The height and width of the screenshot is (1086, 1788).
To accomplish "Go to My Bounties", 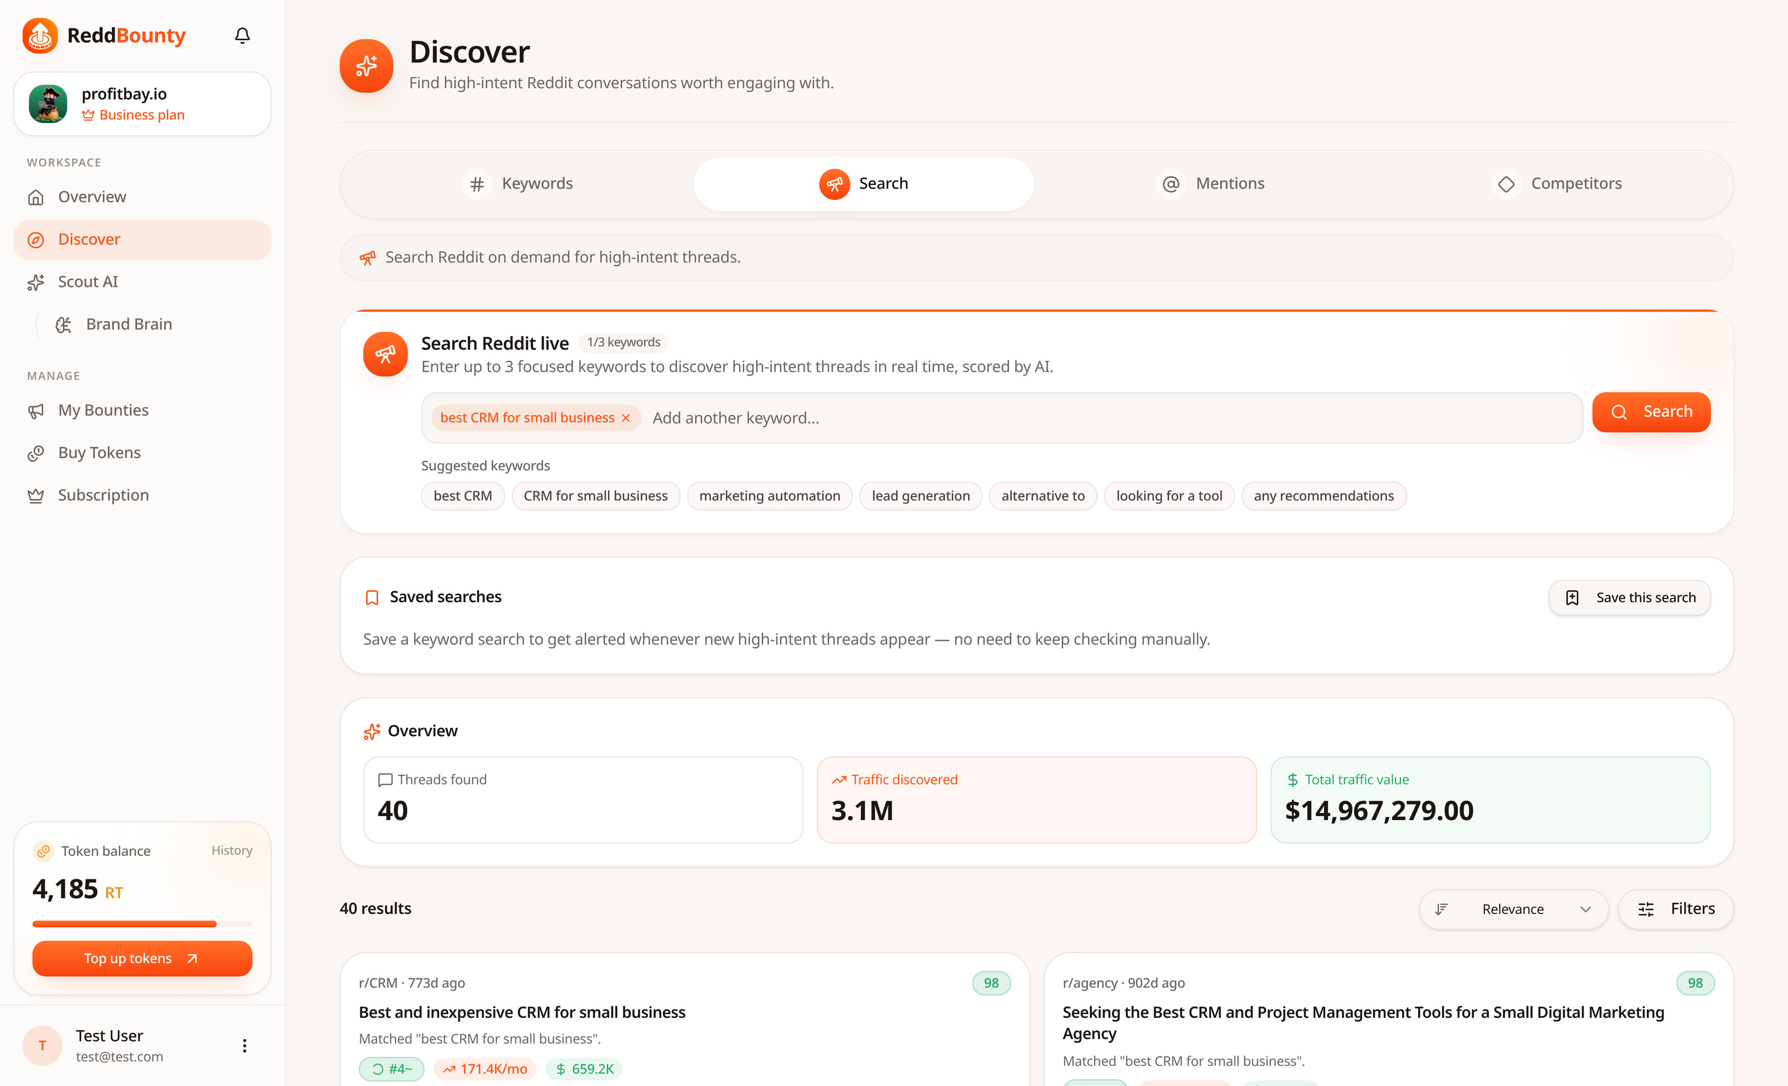I will 142,410.
